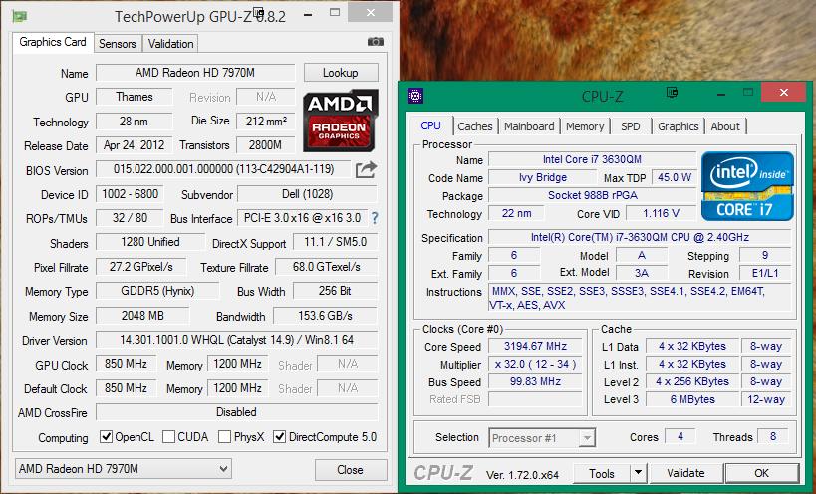Open the Graphics tab in CPU-Z
The width and height of the screenshot is (816, 494).
(x=678, y=126)
